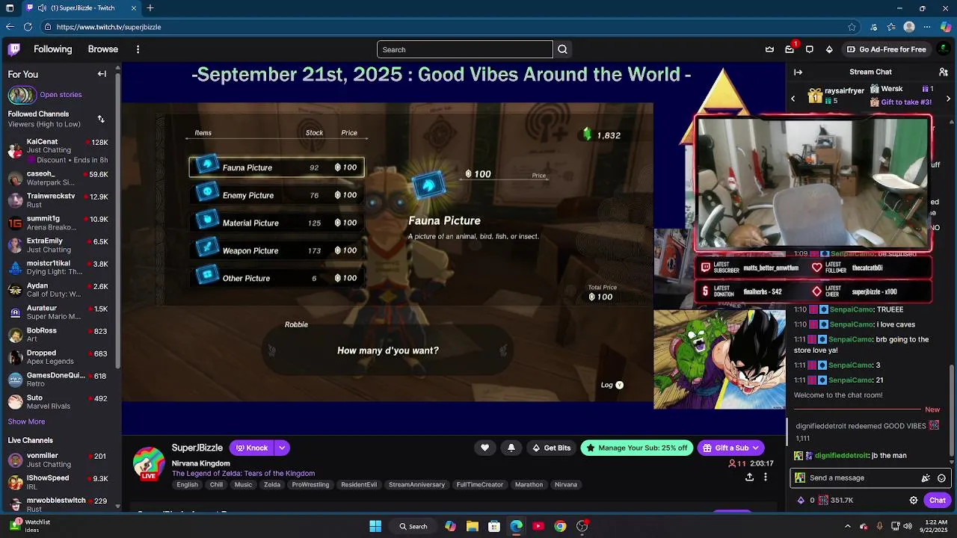Screen dimensions: 957x538
Task: Click the browser address bar
Action: coord(449,27)
